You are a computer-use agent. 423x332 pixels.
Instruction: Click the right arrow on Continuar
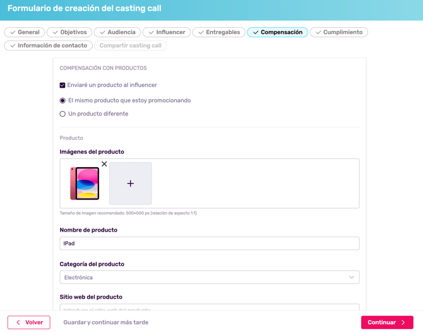(403, 323)
